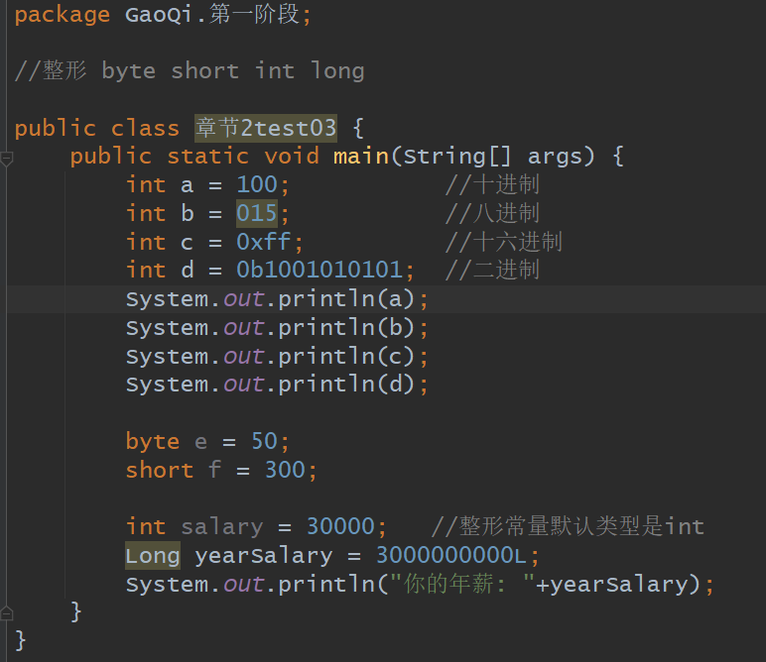The image size is (766, 662).
Task: Click the byte keyword before variable e
Action: [x=152, y=441]
